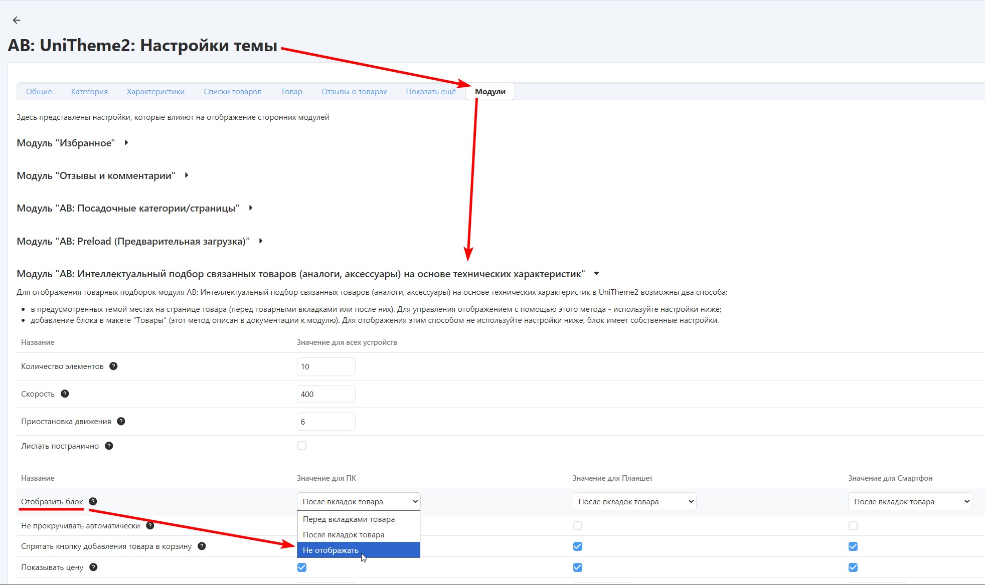Toggle Не прокручивать автоматически for Планшет
This screenshot has width=985, height=585.
coord(578,526)
